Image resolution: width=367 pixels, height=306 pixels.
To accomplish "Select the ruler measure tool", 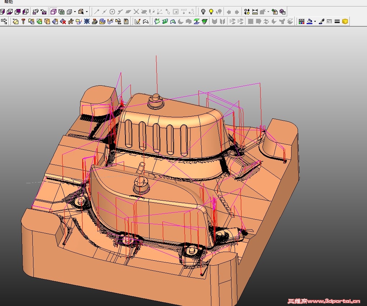I will [x=255, y=12].
